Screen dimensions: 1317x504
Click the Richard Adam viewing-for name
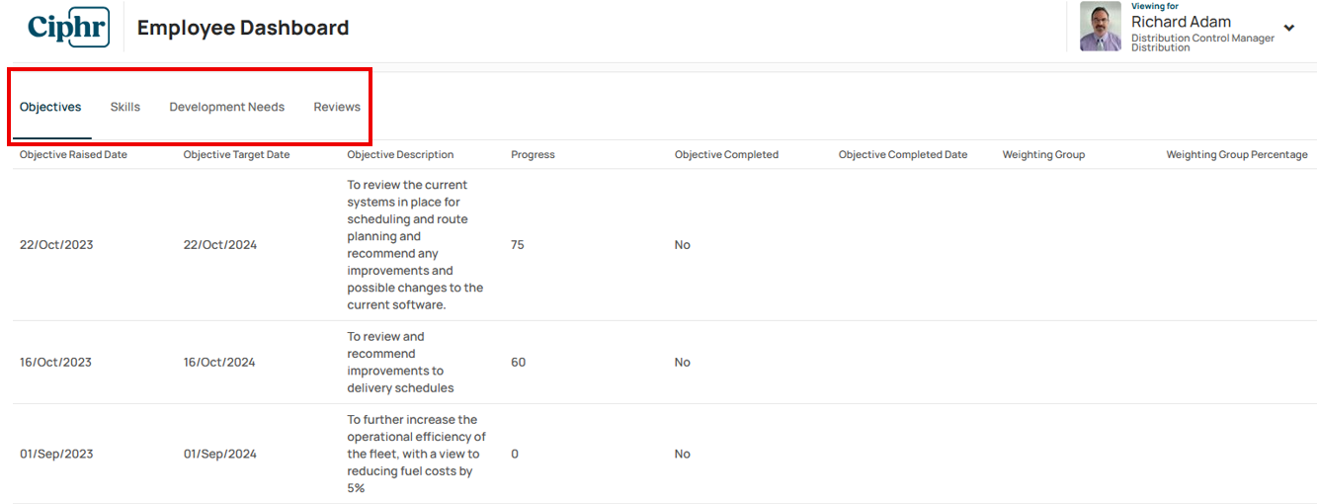pyautogui.click(x=1181, y=22)
